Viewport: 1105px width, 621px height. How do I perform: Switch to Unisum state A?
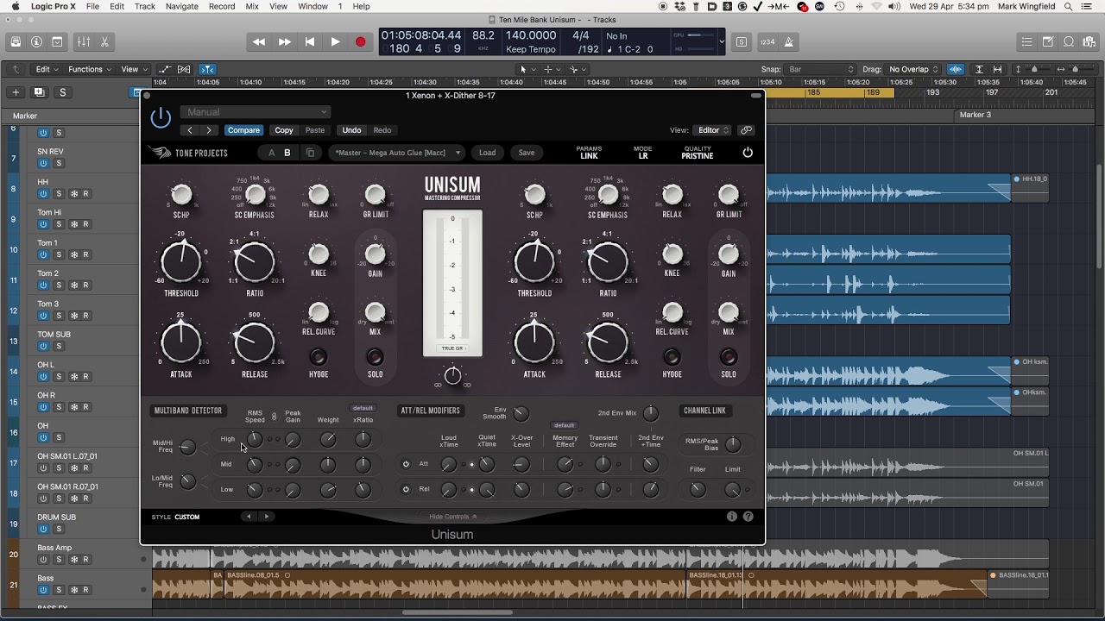point(272,153)
